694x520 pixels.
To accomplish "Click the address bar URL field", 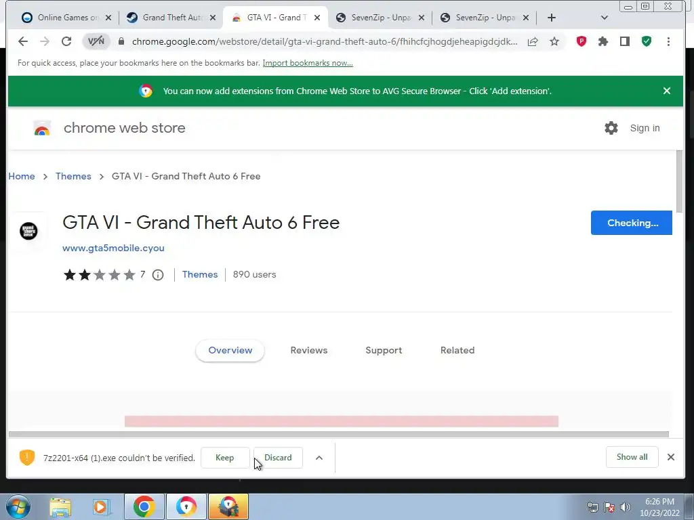I will [325, 41].
